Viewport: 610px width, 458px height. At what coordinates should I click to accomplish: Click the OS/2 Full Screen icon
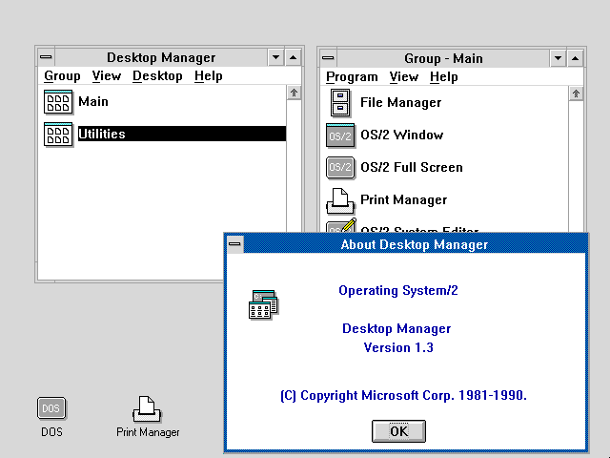tap(340, 168)
